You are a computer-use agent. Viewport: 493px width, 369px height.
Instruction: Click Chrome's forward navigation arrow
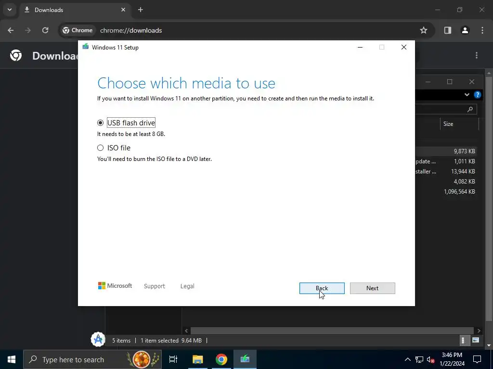pyautogui.click(x=28, y=30)
